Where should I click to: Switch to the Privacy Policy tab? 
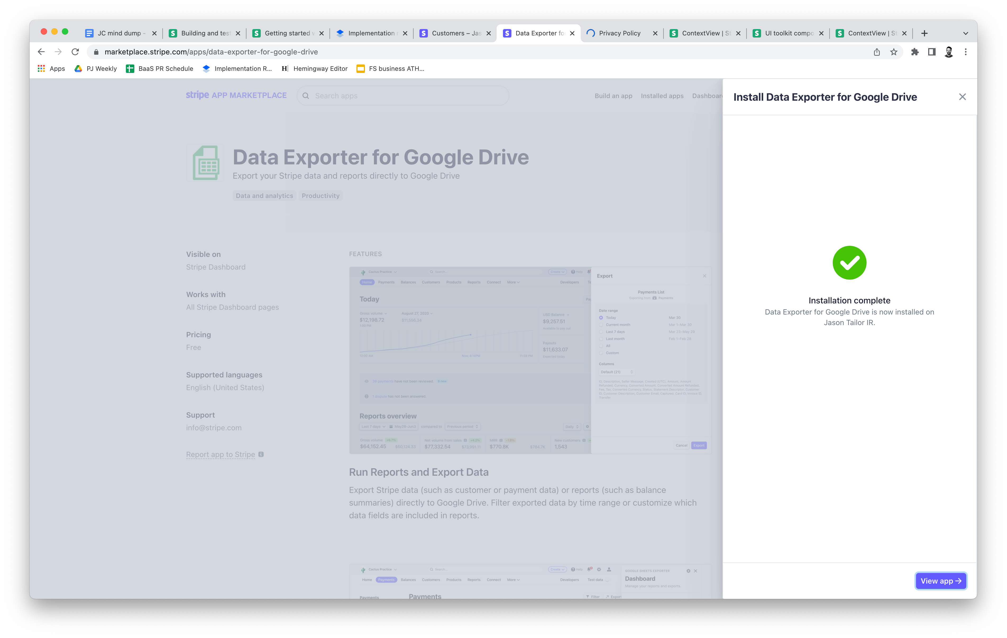619,33
